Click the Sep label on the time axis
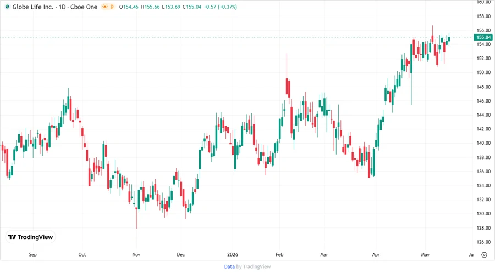This screenshot has width=495, height=273. point(33,254)
